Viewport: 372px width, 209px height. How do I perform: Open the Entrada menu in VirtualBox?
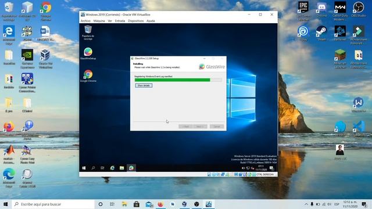(120, 21)
